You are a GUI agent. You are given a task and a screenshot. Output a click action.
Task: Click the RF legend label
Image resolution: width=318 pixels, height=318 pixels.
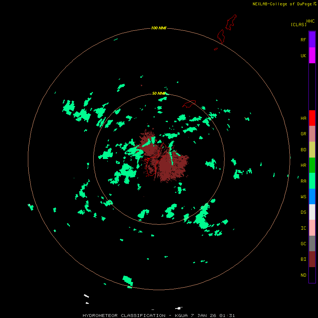303,40
